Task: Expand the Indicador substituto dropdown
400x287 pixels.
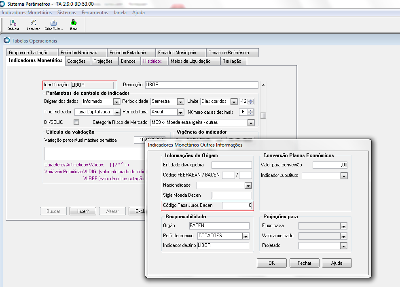Action: coord(344,176)
